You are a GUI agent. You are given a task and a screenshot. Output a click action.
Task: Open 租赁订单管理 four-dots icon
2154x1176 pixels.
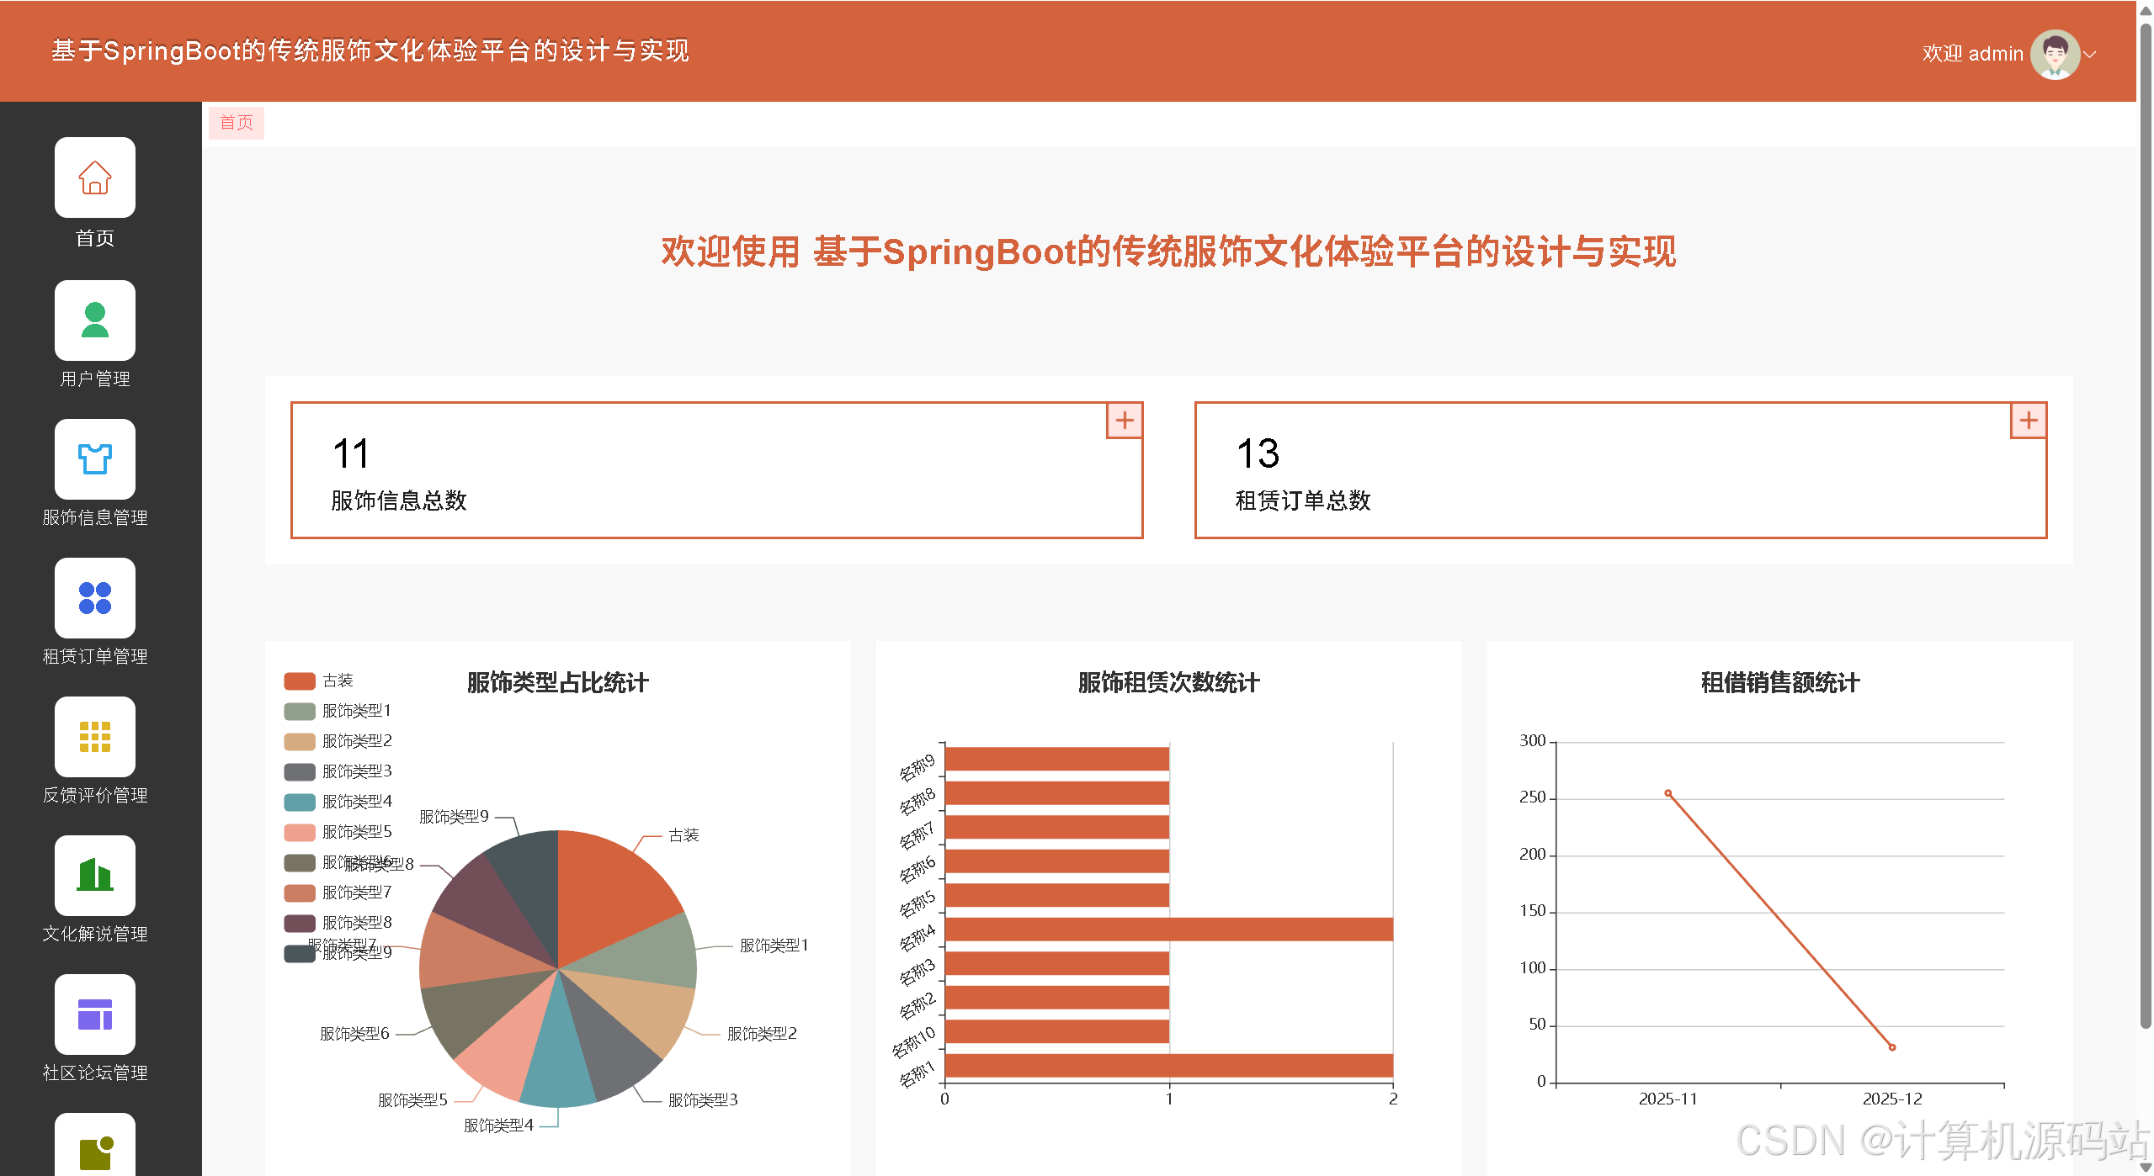tap(94, 598)
